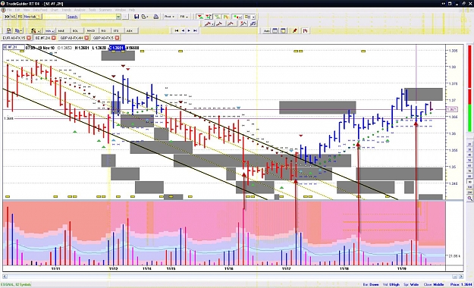The image size is (474, 288).
Task: Expand the search combo box dropdown
Action: point(118,17)
